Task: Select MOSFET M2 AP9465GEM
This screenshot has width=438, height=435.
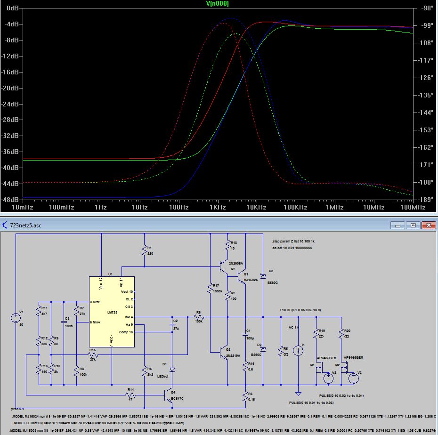Action: coord(344,367)
